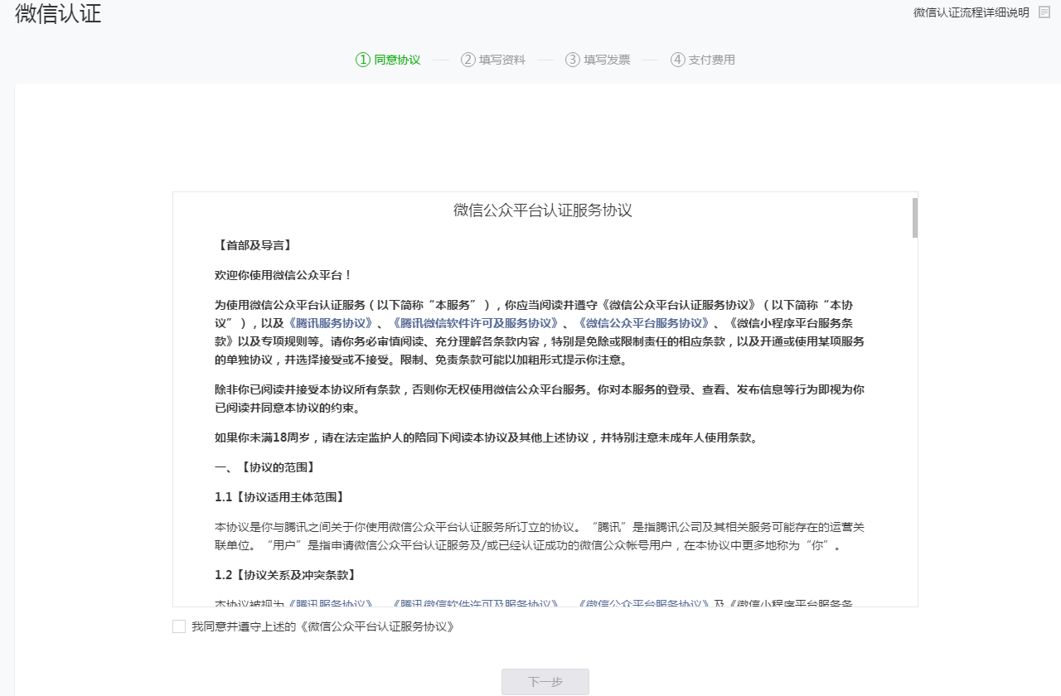Open 微信认证流程详细说明 link
Viewport: 1061px width, 696px height.
(x=971, y=12)
